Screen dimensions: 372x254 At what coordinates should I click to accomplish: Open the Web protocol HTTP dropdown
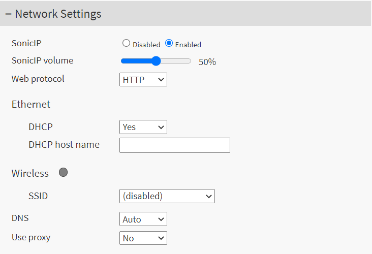tap(143, 80)
